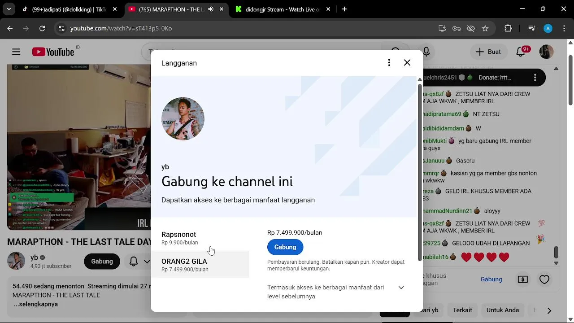Open the Buat create button
The width and height of the screenshot is (574, 323).
tap(489, 52)
